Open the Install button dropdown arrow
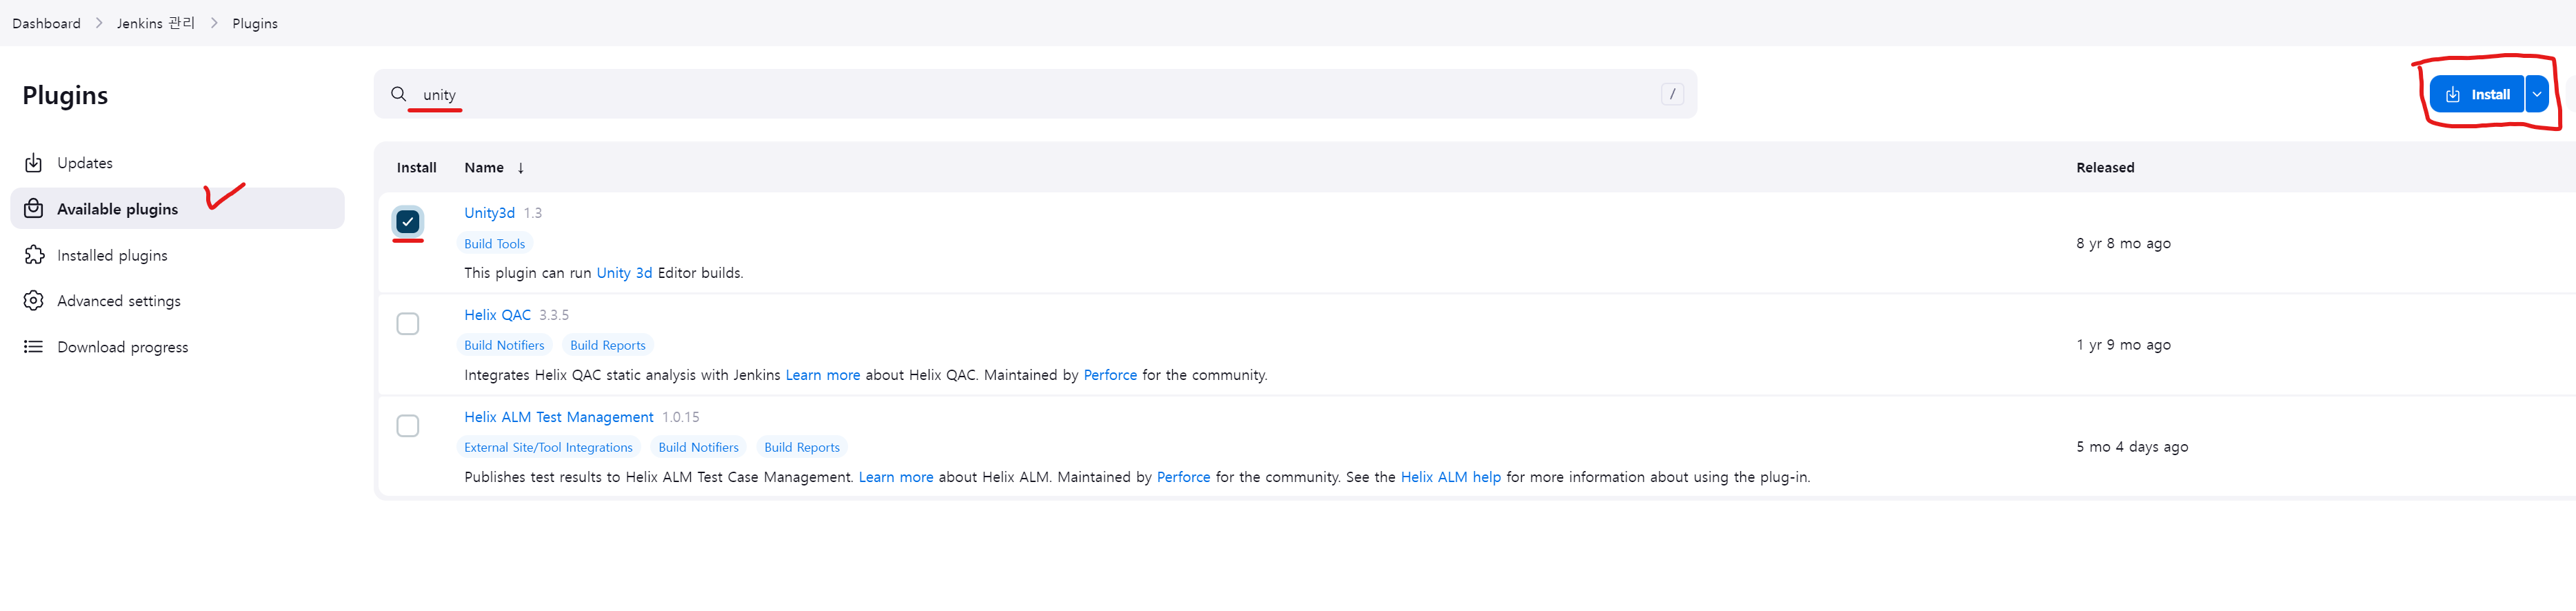The height and width of the screenshot is (611, 2576). 2536,94
